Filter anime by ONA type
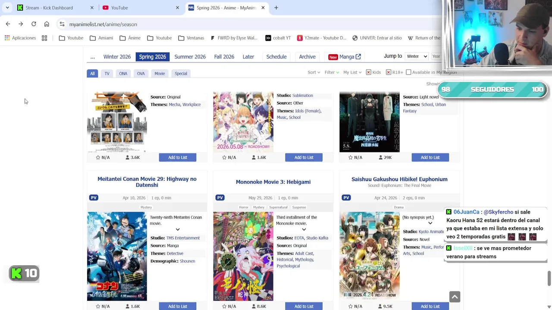Image resolution: width=552 pixels, height=310 pixels. pyautogui.click(x=123, y=74)
